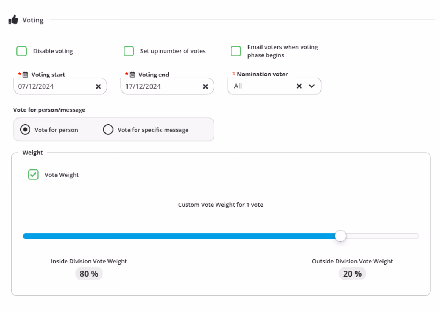Click the Voting end calendar icon
This screenshot has height=311, width=440.
click(x=132, y=75)
